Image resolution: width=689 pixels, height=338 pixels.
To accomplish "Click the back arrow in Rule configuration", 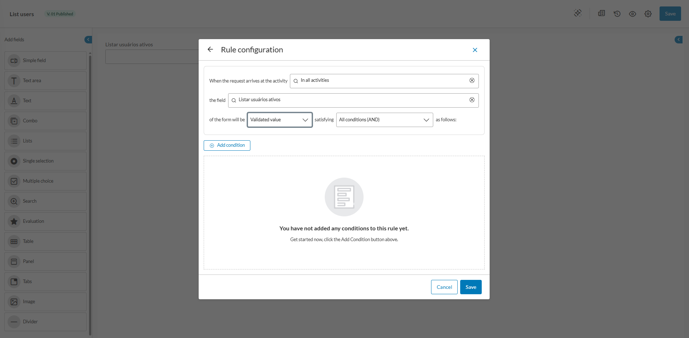I will 211,50.
